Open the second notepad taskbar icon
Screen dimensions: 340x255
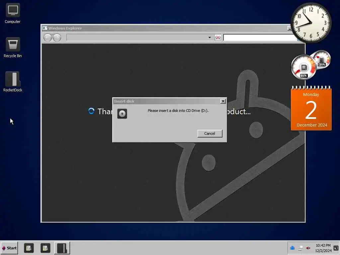45,248
